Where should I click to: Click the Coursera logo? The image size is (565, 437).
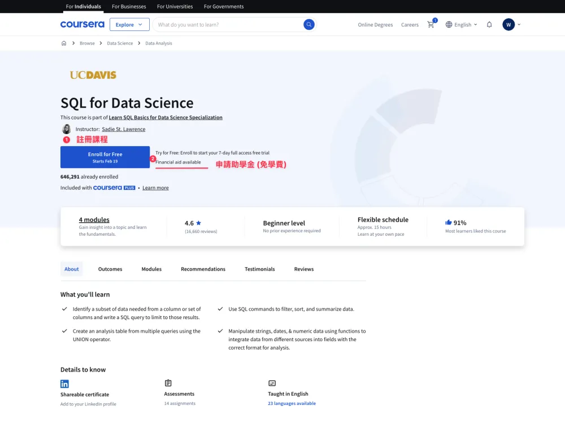(82, 24)
